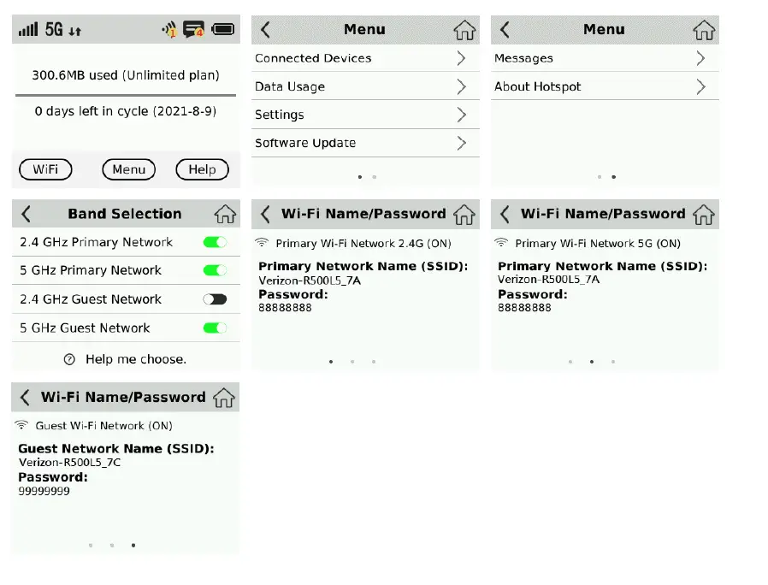Image resolution: width=768 pixels, height=585 pixels.
Task: Open Connected Devices chevron
Action: coord(461,58)
